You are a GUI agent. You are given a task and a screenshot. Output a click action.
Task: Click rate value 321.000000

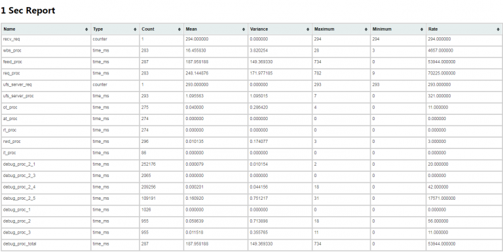[439, 96]
